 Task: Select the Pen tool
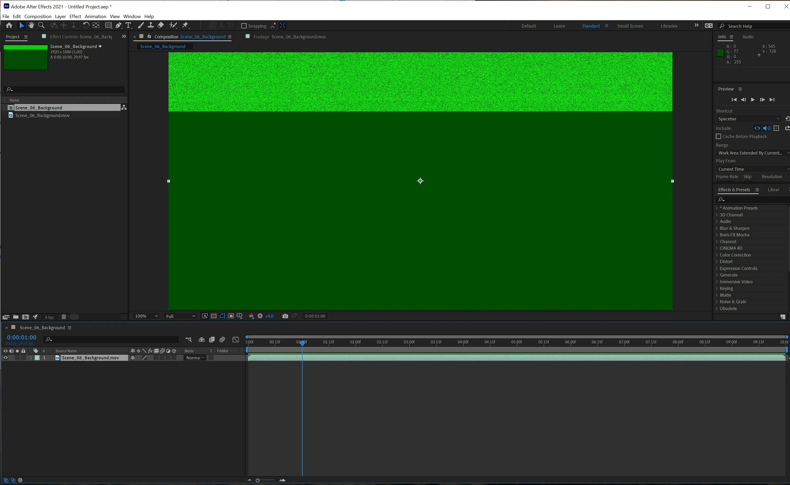pos(118,25)
